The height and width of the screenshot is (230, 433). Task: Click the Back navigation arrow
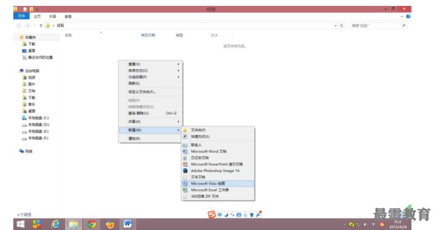(x=19, y=26)
